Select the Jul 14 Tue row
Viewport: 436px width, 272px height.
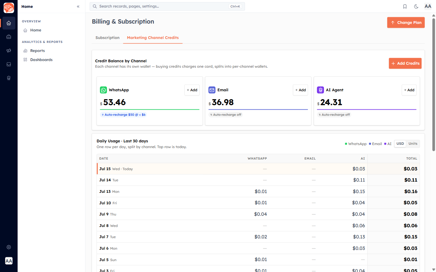pos(258,180)
